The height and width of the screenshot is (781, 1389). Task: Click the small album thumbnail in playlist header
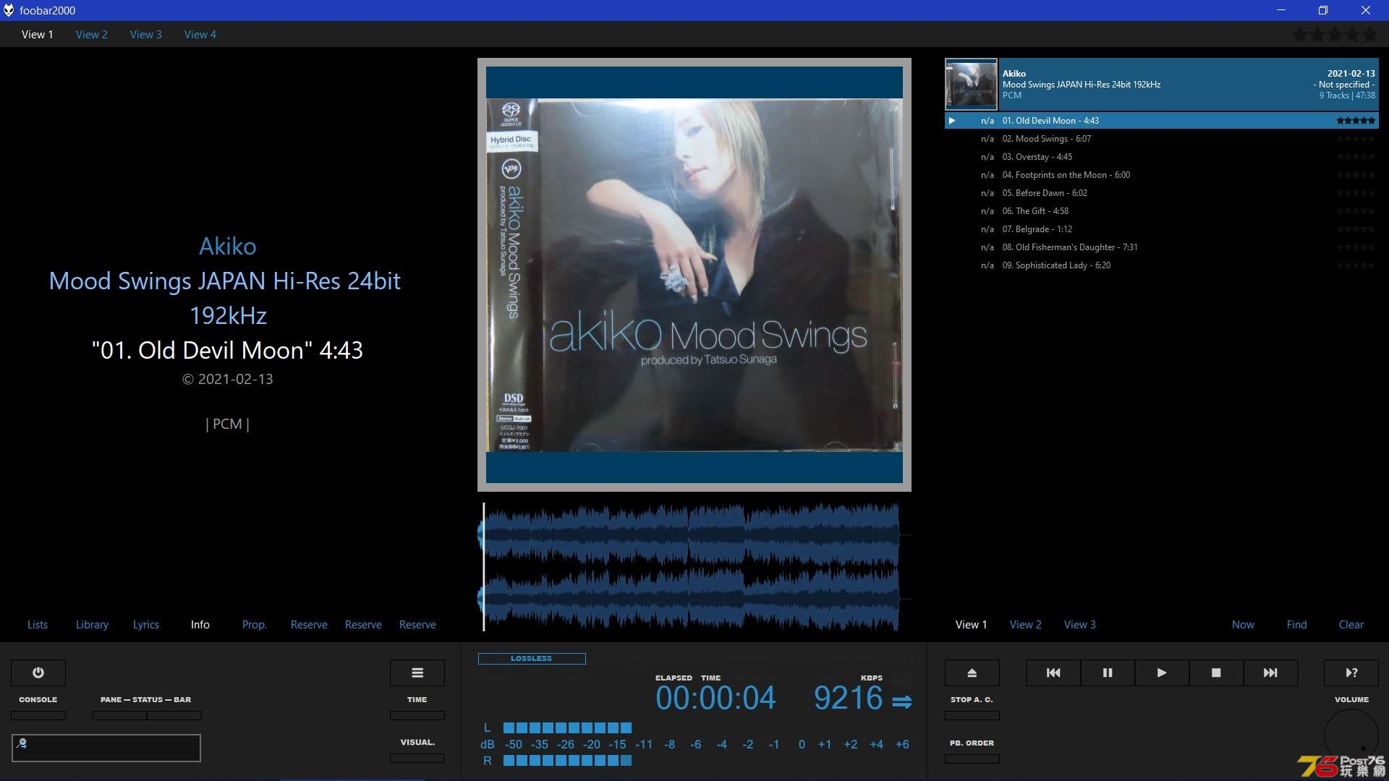pos(972,84)
